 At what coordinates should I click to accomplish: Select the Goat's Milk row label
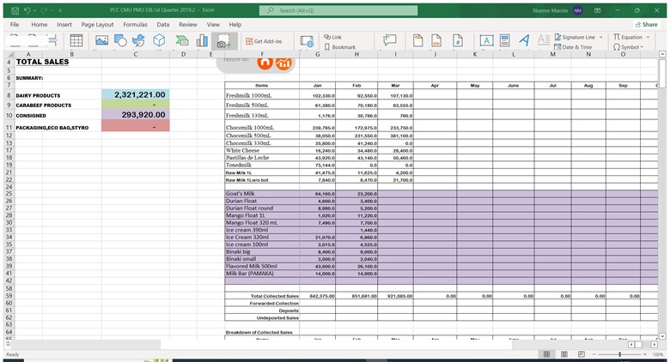[x=241, y=193]
